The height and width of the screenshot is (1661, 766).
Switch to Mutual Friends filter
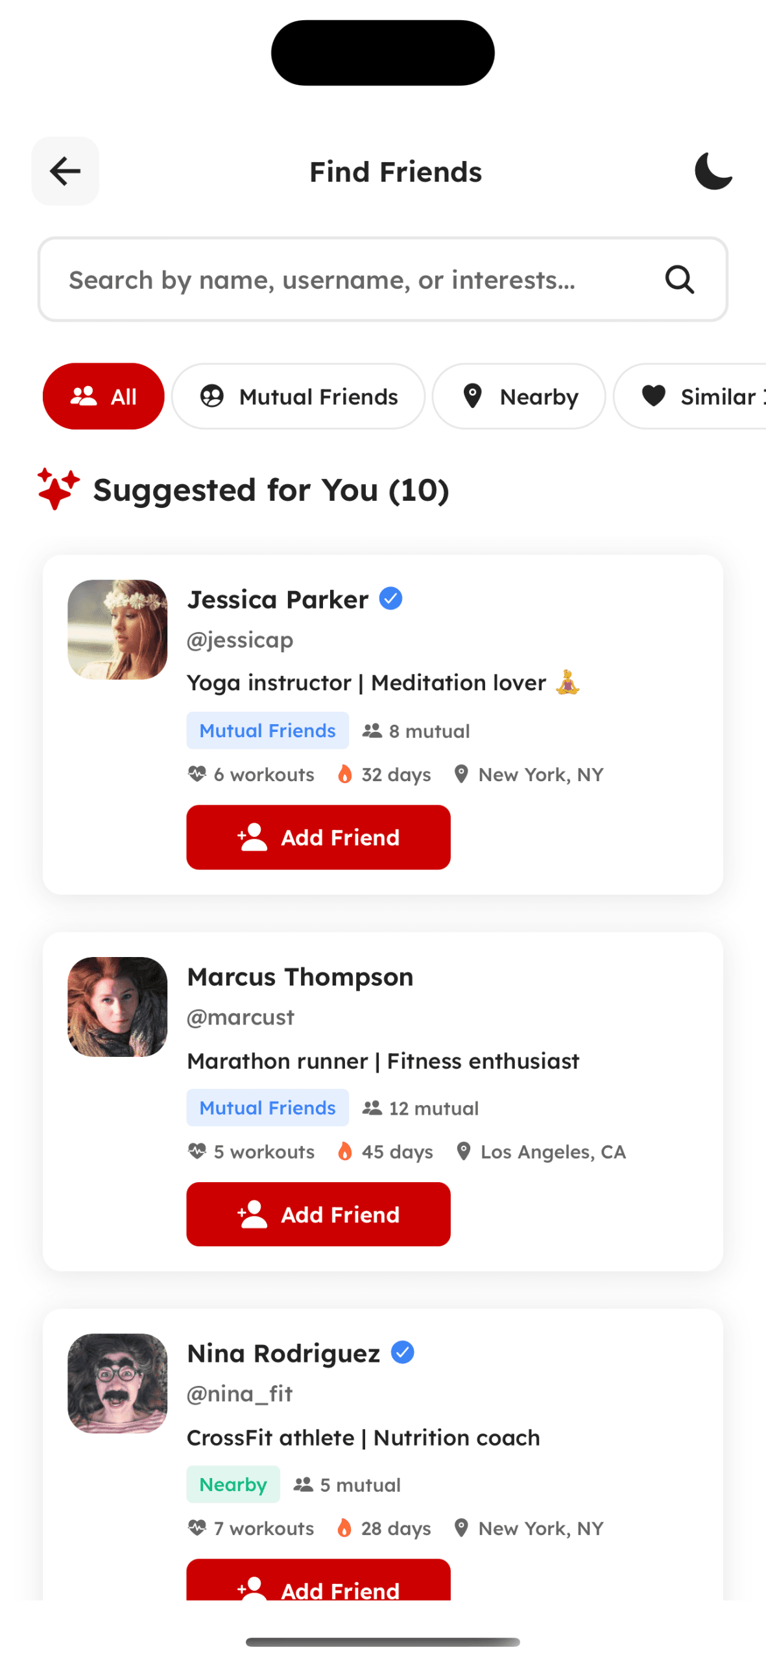298,396
